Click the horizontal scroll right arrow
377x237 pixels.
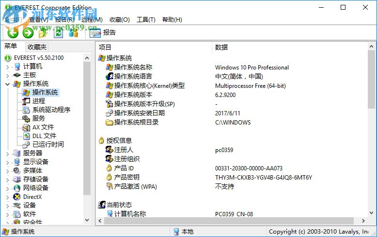pos(363,221)
